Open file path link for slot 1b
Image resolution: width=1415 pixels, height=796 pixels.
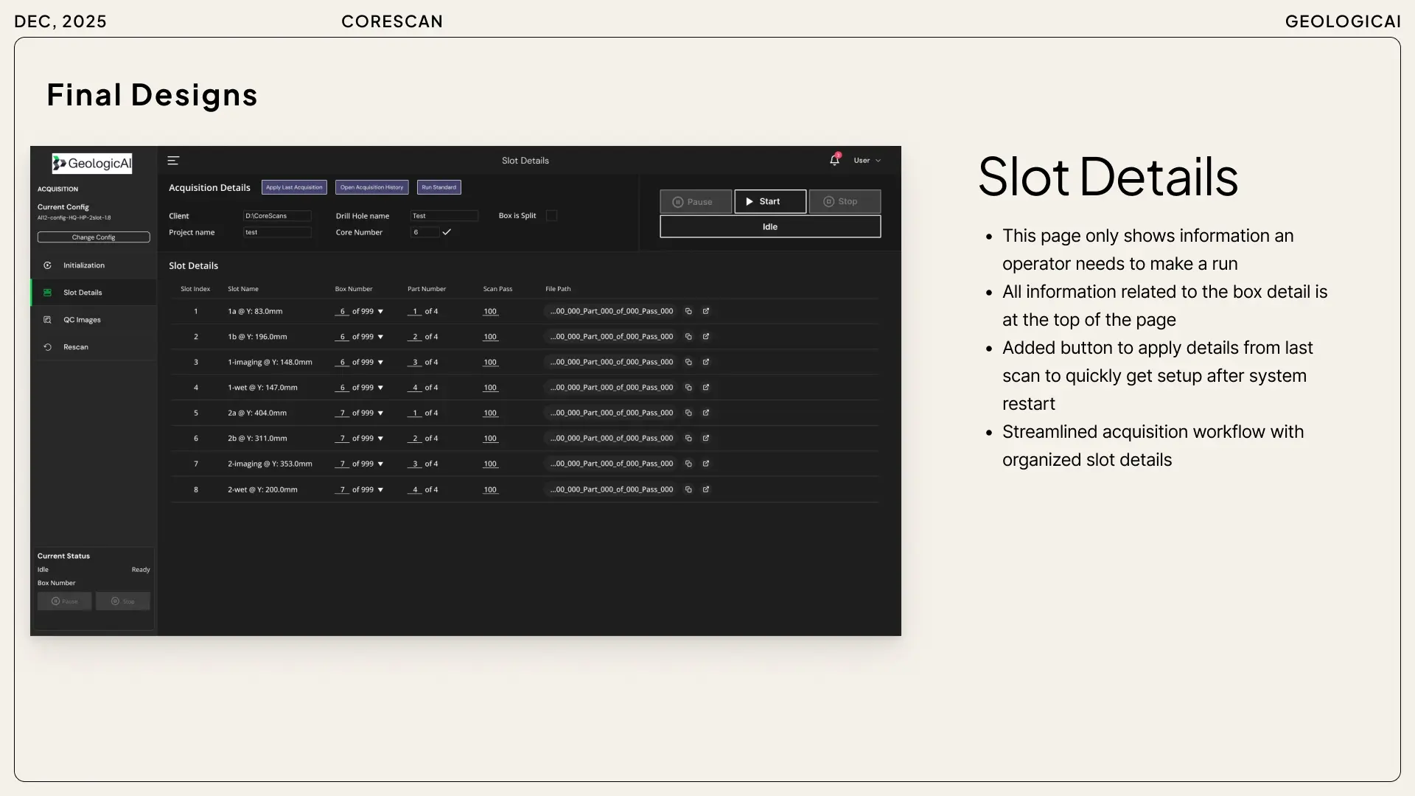tap(706, 337)
